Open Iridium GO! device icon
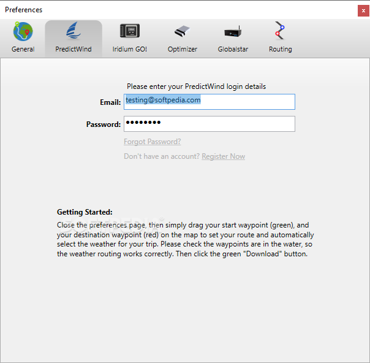Image resolution: width=370 pixels, height=363 pixels. click(130, 31)
